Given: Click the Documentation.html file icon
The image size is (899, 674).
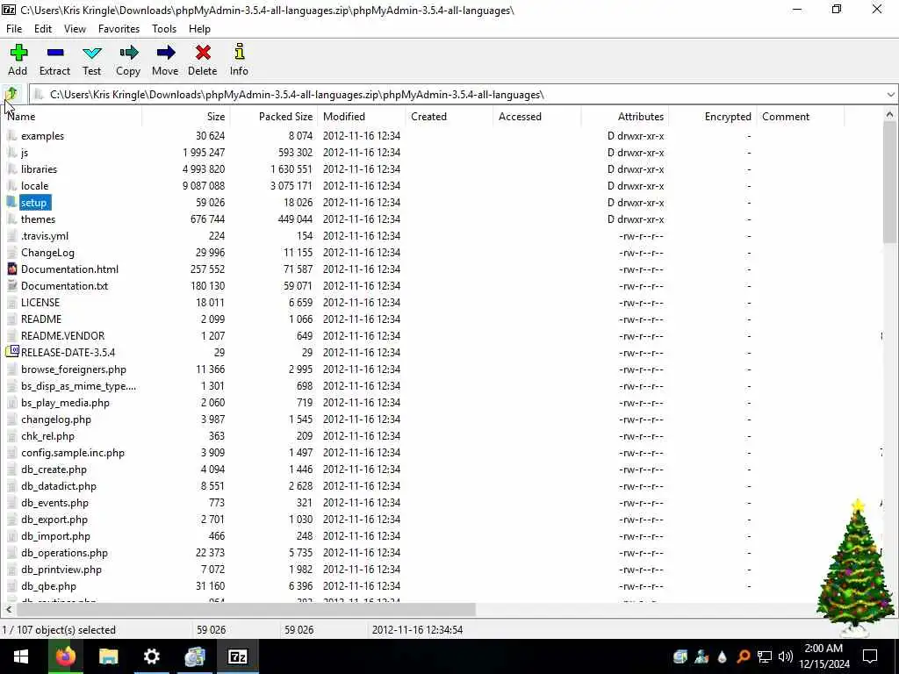Looking at the screenshot, I should pyautogui.click(x=12, y=269).
